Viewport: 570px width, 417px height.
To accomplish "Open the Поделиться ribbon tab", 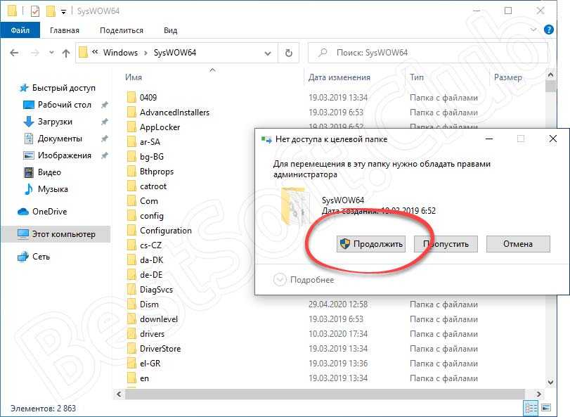I will 122,30.
